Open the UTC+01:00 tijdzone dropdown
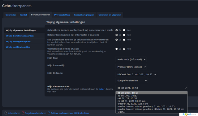The image size is (198, 116). [x=136, y=74]
